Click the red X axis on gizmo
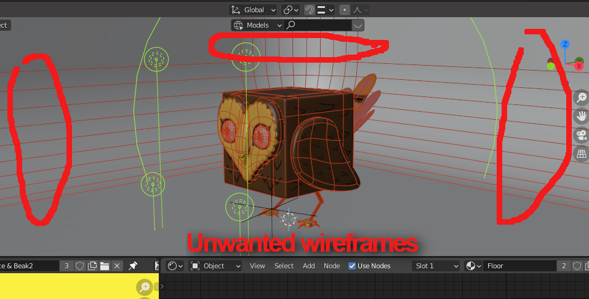Image resolution: width=589 pixels, height=299 pixels. (579, 66)
